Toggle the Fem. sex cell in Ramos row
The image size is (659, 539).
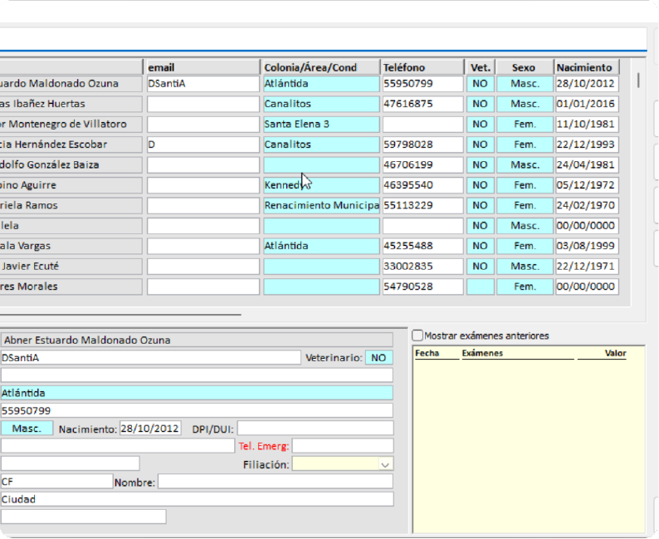pyautogui.click(x=525, y=205)
